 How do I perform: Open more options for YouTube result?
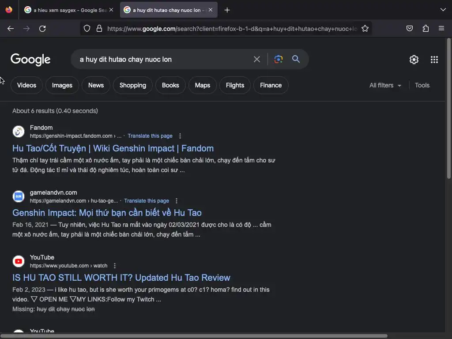tap(115, 265)
